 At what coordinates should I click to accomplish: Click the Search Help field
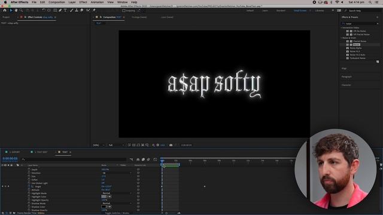click(363, 11)
